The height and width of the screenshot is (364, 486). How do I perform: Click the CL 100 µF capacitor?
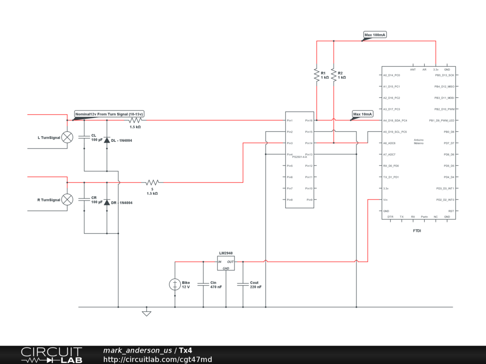point(84,137)
